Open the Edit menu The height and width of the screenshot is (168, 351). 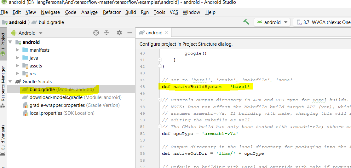point(17,12)
